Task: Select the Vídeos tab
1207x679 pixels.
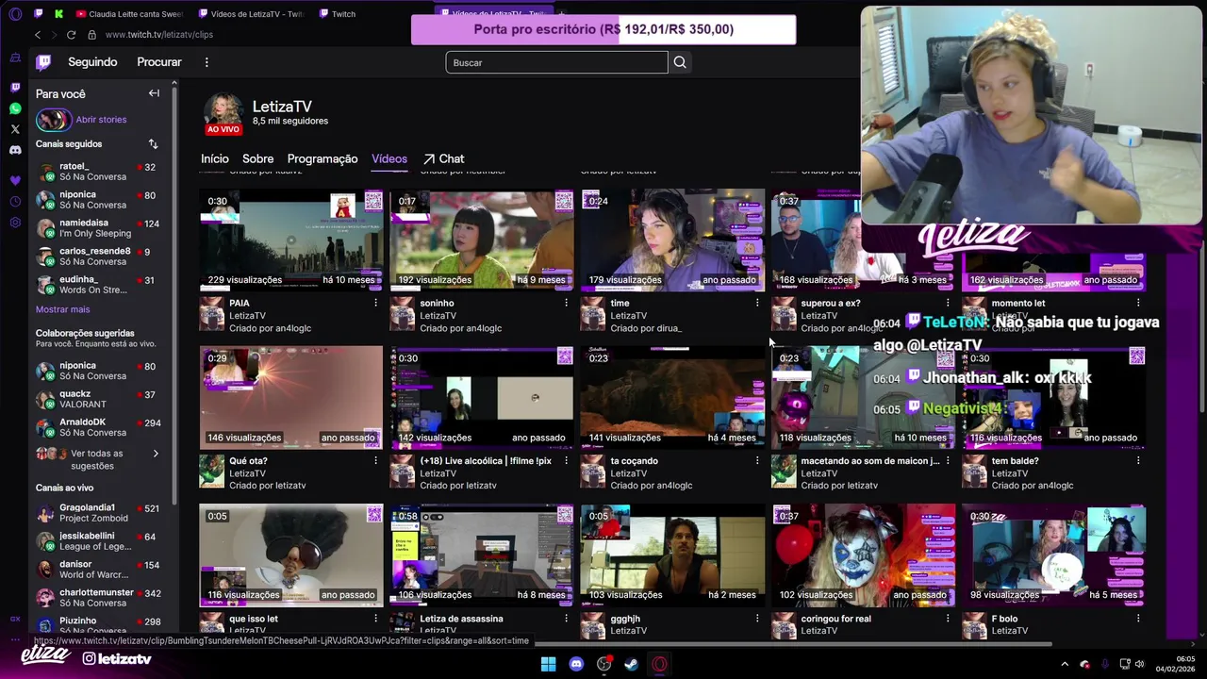Action: [x=389, y=158]
